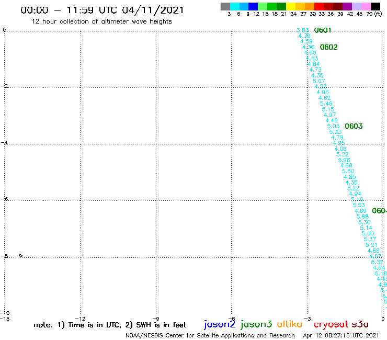The height and width of the screenshot is (340, 387).
Task: Click the wave height value 4.79
Action: coord(337,138)
